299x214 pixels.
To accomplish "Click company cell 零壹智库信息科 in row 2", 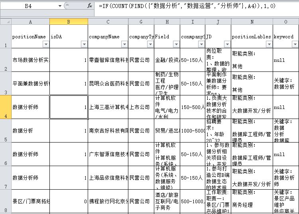I will [108, 60].
